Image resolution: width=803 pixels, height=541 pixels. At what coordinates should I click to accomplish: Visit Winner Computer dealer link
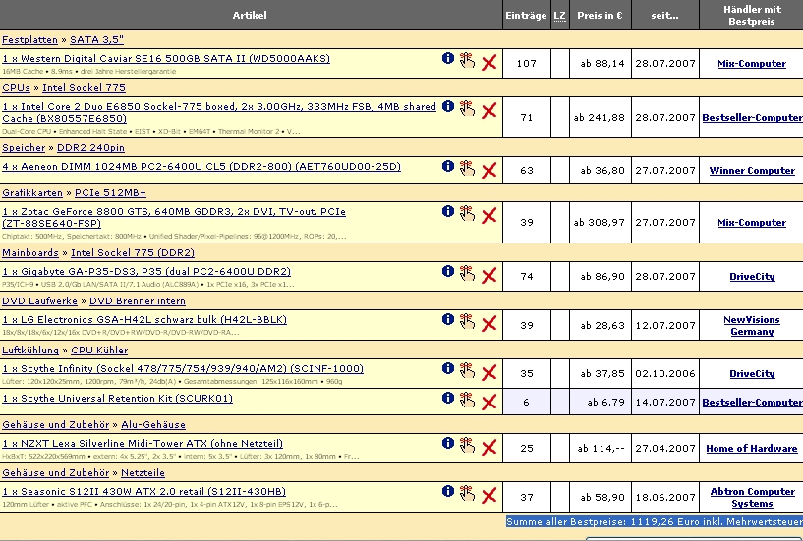[752, 171]
